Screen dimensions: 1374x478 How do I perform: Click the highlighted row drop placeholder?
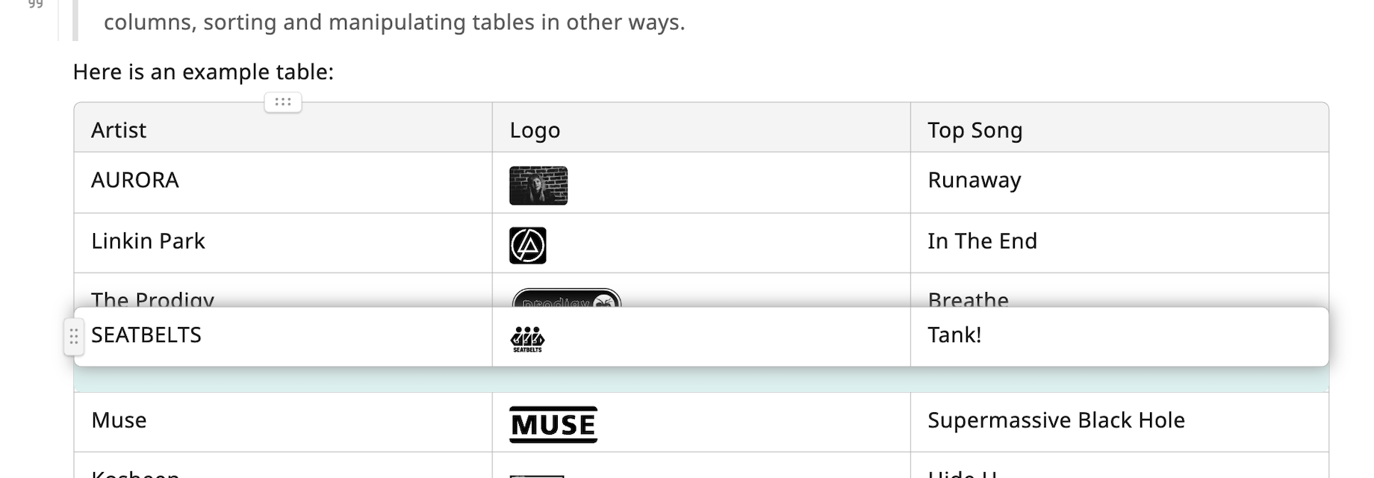[700, 379]
